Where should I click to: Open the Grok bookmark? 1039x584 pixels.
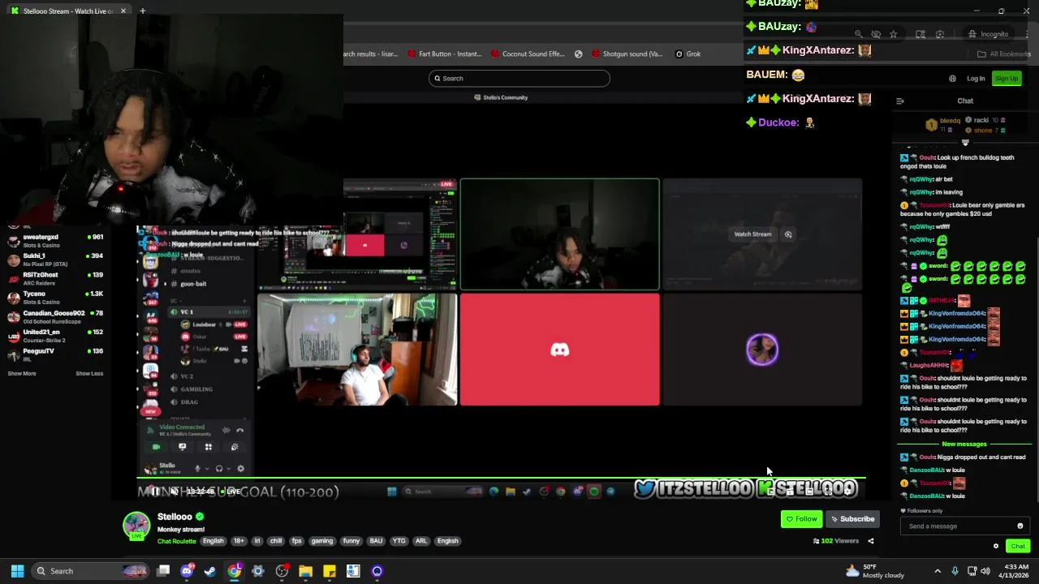click(x=688, y=54)
